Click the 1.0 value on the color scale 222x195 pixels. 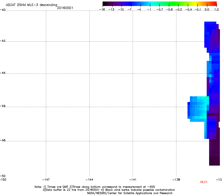(217, 10)
